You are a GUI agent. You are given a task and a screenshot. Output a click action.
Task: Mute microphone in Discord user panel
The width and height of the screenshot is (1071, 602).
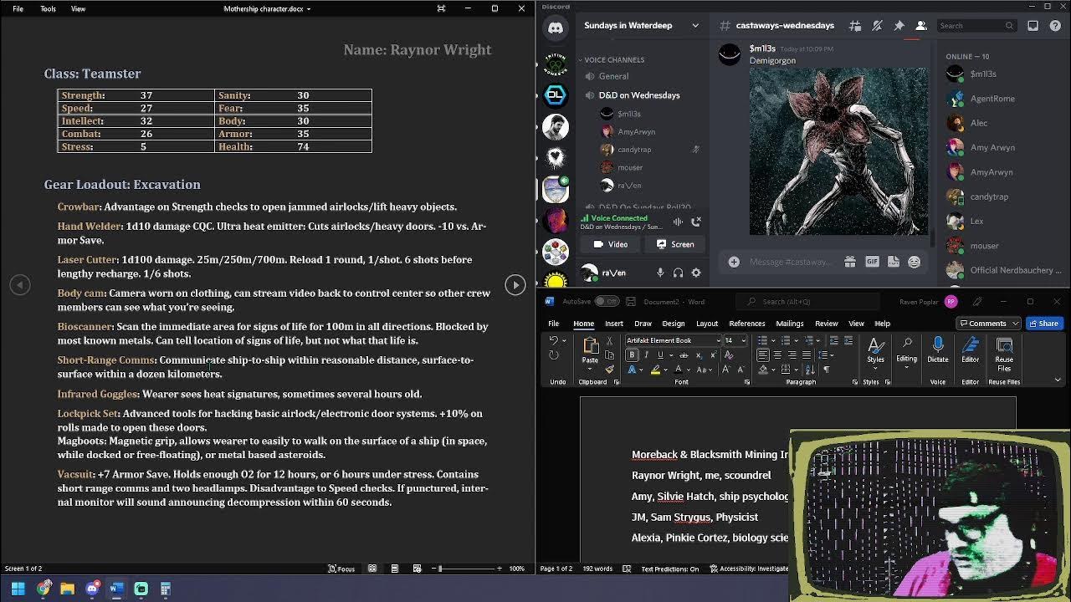[x=660, y=273]
